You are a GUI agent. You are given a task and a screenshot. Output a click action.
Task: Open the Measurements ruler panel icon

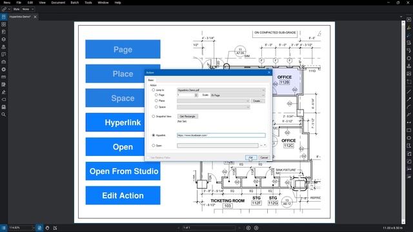point(4,77)
